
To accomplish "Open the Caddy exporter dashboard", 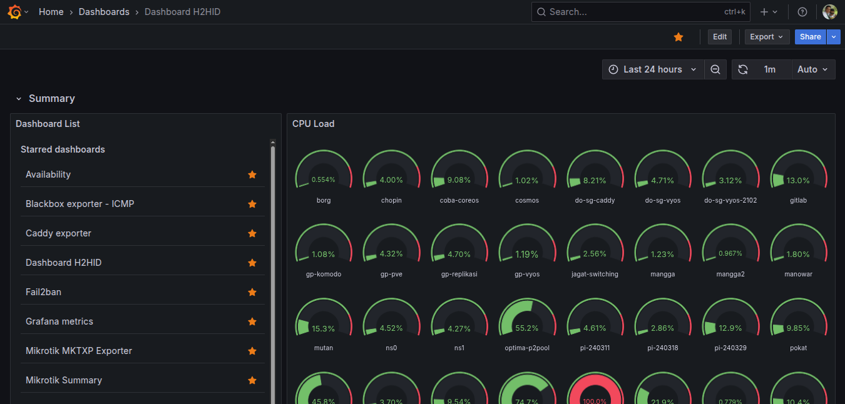I will click(x=58, y=233).
